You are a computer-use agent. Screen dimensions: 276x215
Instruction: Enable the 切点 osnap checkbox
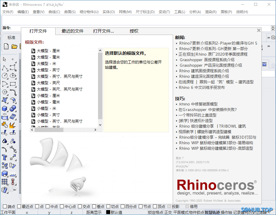coord(108,206)
